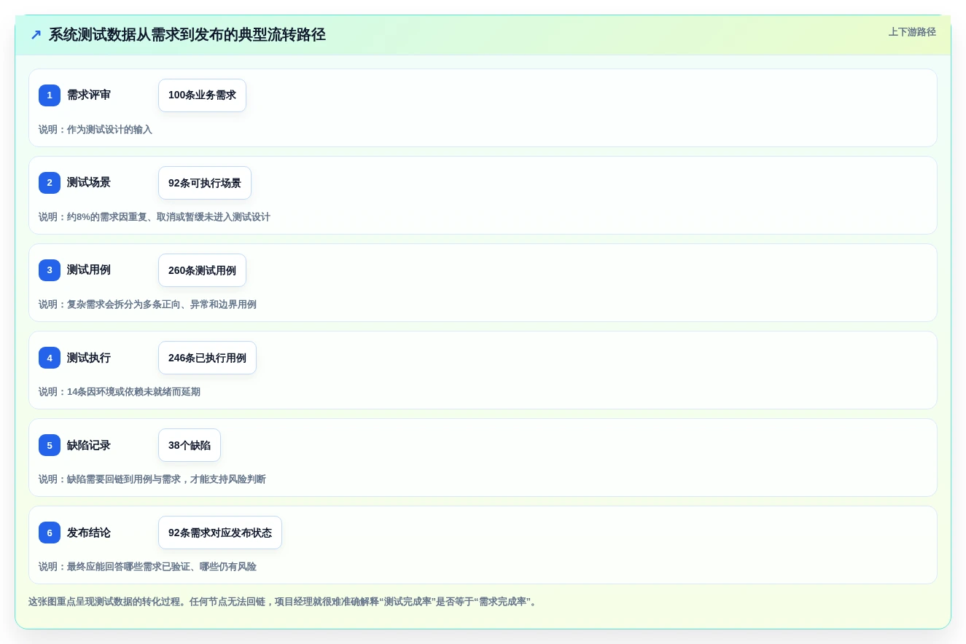966x644 pixels.
Task: Click the footer paragraph starting 这张图重点呈现
Action: (x=284, y=602)
